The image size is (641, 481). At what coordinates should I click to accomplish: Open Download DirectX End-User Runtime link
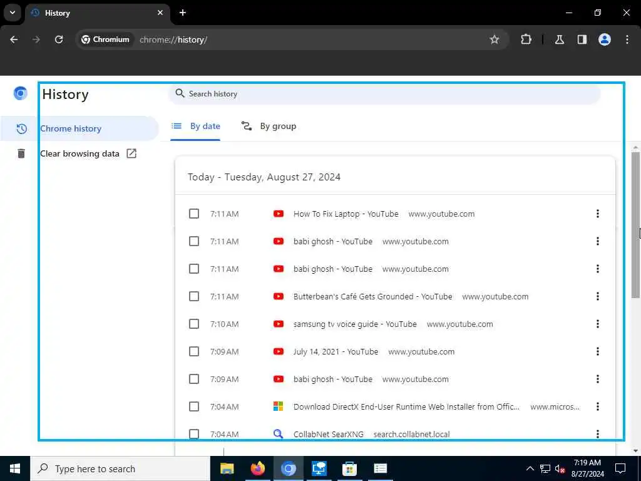(406, 406)
